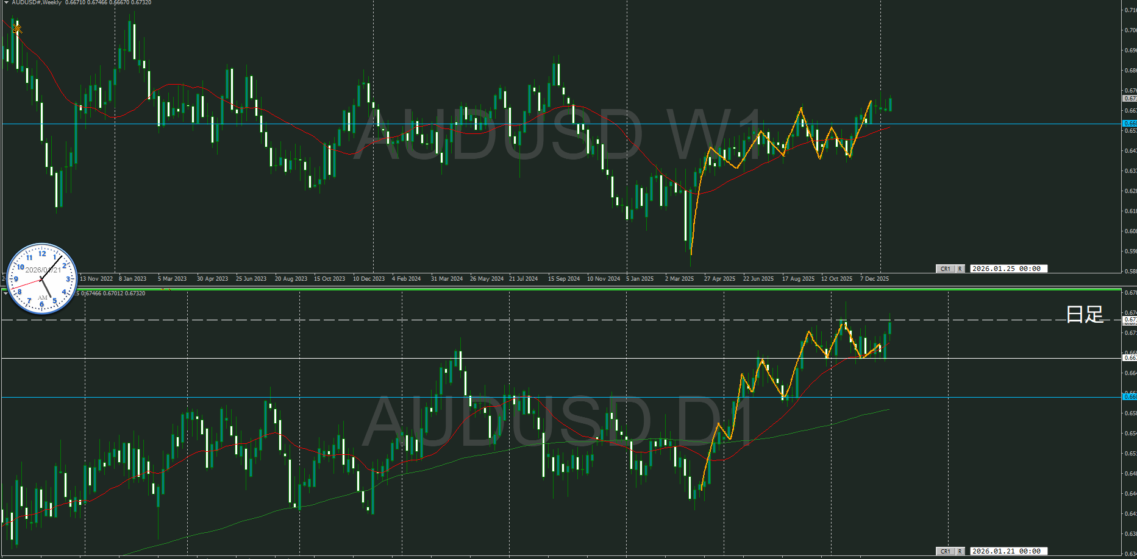Click the 8 Jan 2023 time axis label

tap(132, 279)
